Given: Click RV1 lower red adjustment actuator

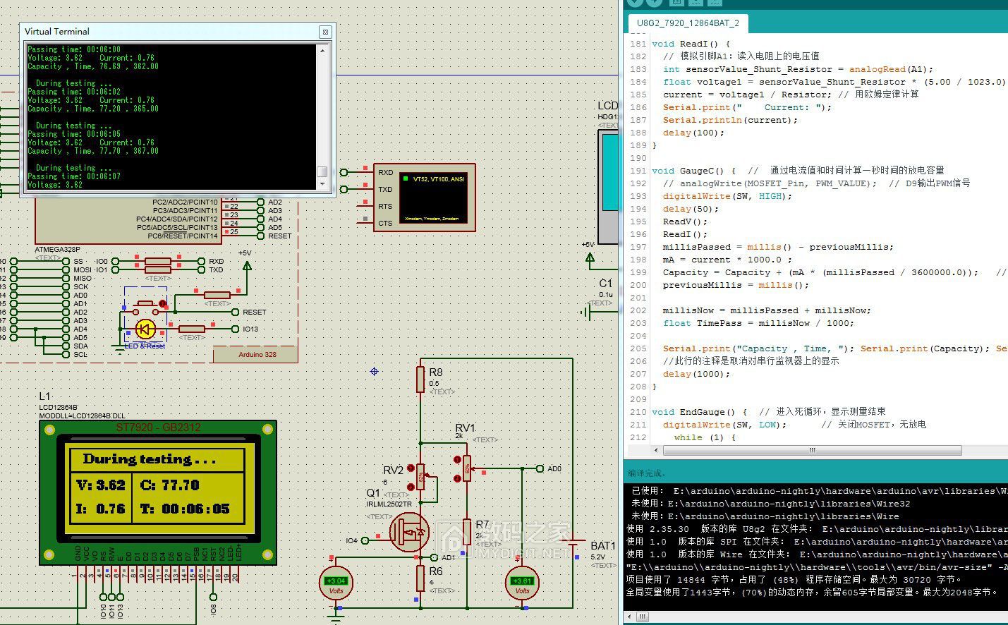Looking at the screenshot, I should [456, 479].
